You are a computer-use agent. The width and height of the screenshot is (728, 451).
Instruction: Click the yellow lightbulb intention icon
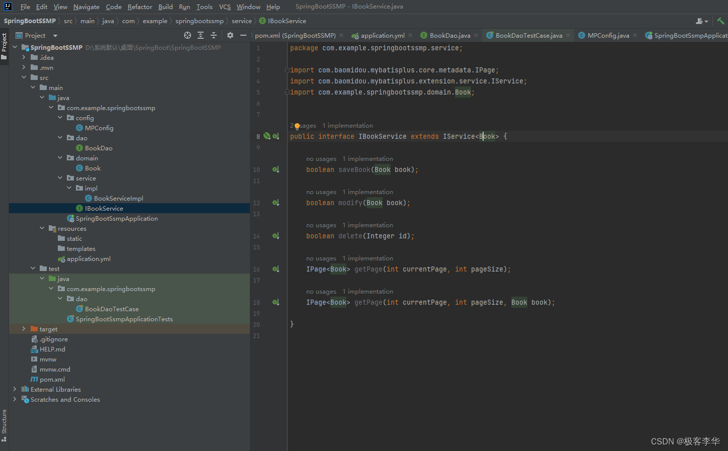click(297, 126)
